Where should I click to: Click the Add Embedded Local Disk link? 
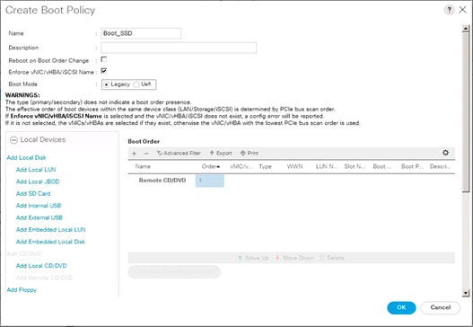50,242
